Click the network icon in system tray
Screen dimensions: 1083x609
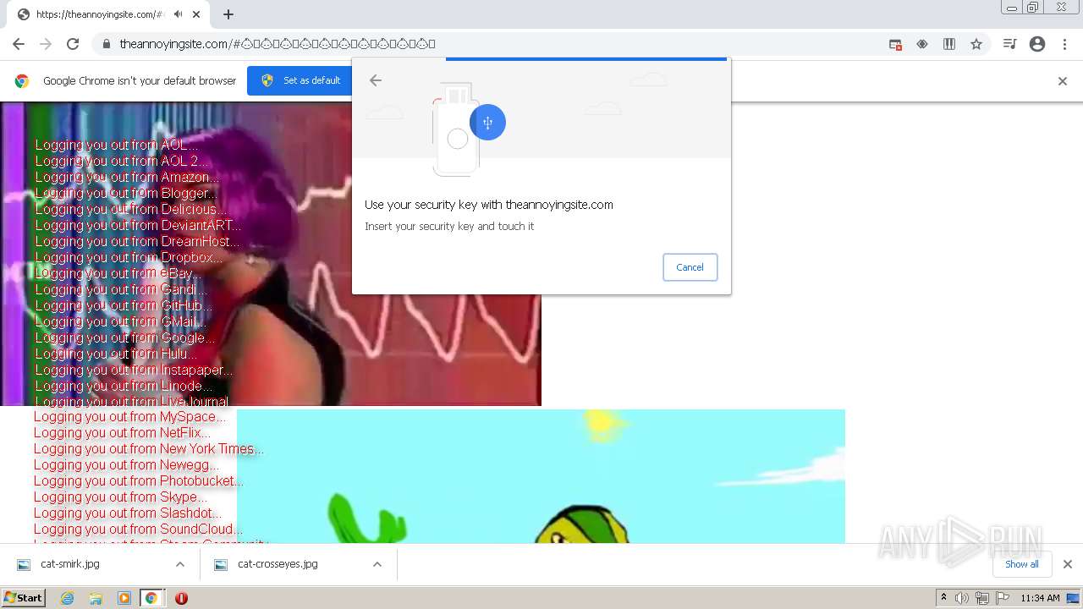[982, 598]
